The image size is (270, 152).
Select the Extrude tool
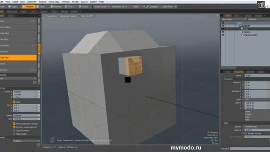[x=18, y=70]
